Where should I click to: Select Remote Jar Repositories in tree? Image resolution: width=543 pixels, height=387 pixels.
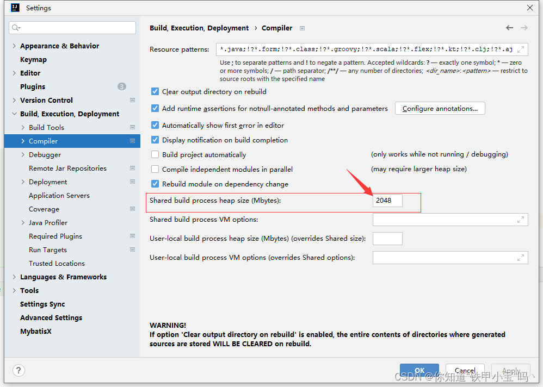click(x=67, y=168)
